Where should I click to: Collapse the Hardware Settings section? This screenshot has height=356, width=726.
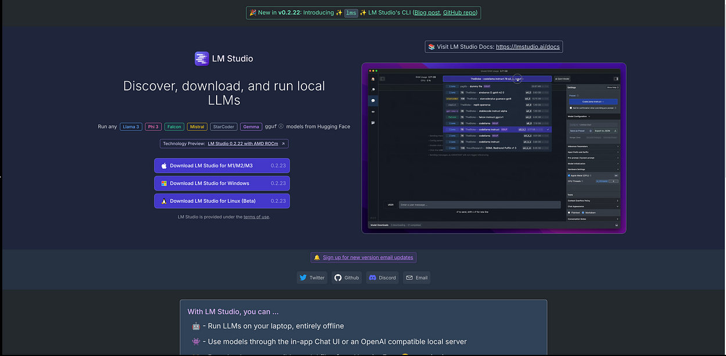point(593,169)
